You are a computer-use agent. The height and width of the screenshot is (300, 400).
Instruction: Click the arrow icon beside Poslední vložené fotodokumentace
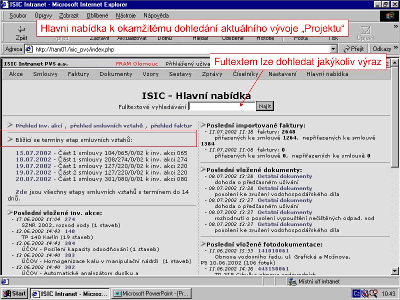(x=203, y=244)
